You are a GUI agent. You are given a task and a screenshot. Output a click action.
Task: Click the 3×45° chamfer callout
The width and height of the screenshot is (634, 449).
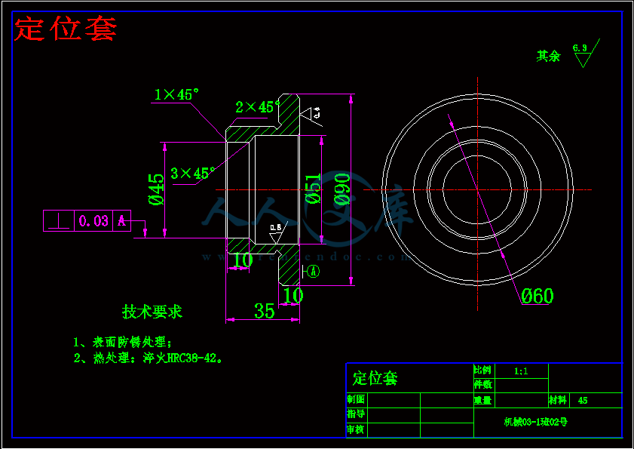[x=192, y=174]
